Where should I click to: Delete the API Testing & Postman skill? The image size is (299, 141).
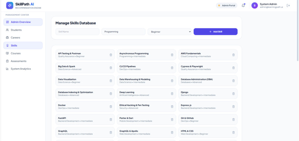click(111, 55)
